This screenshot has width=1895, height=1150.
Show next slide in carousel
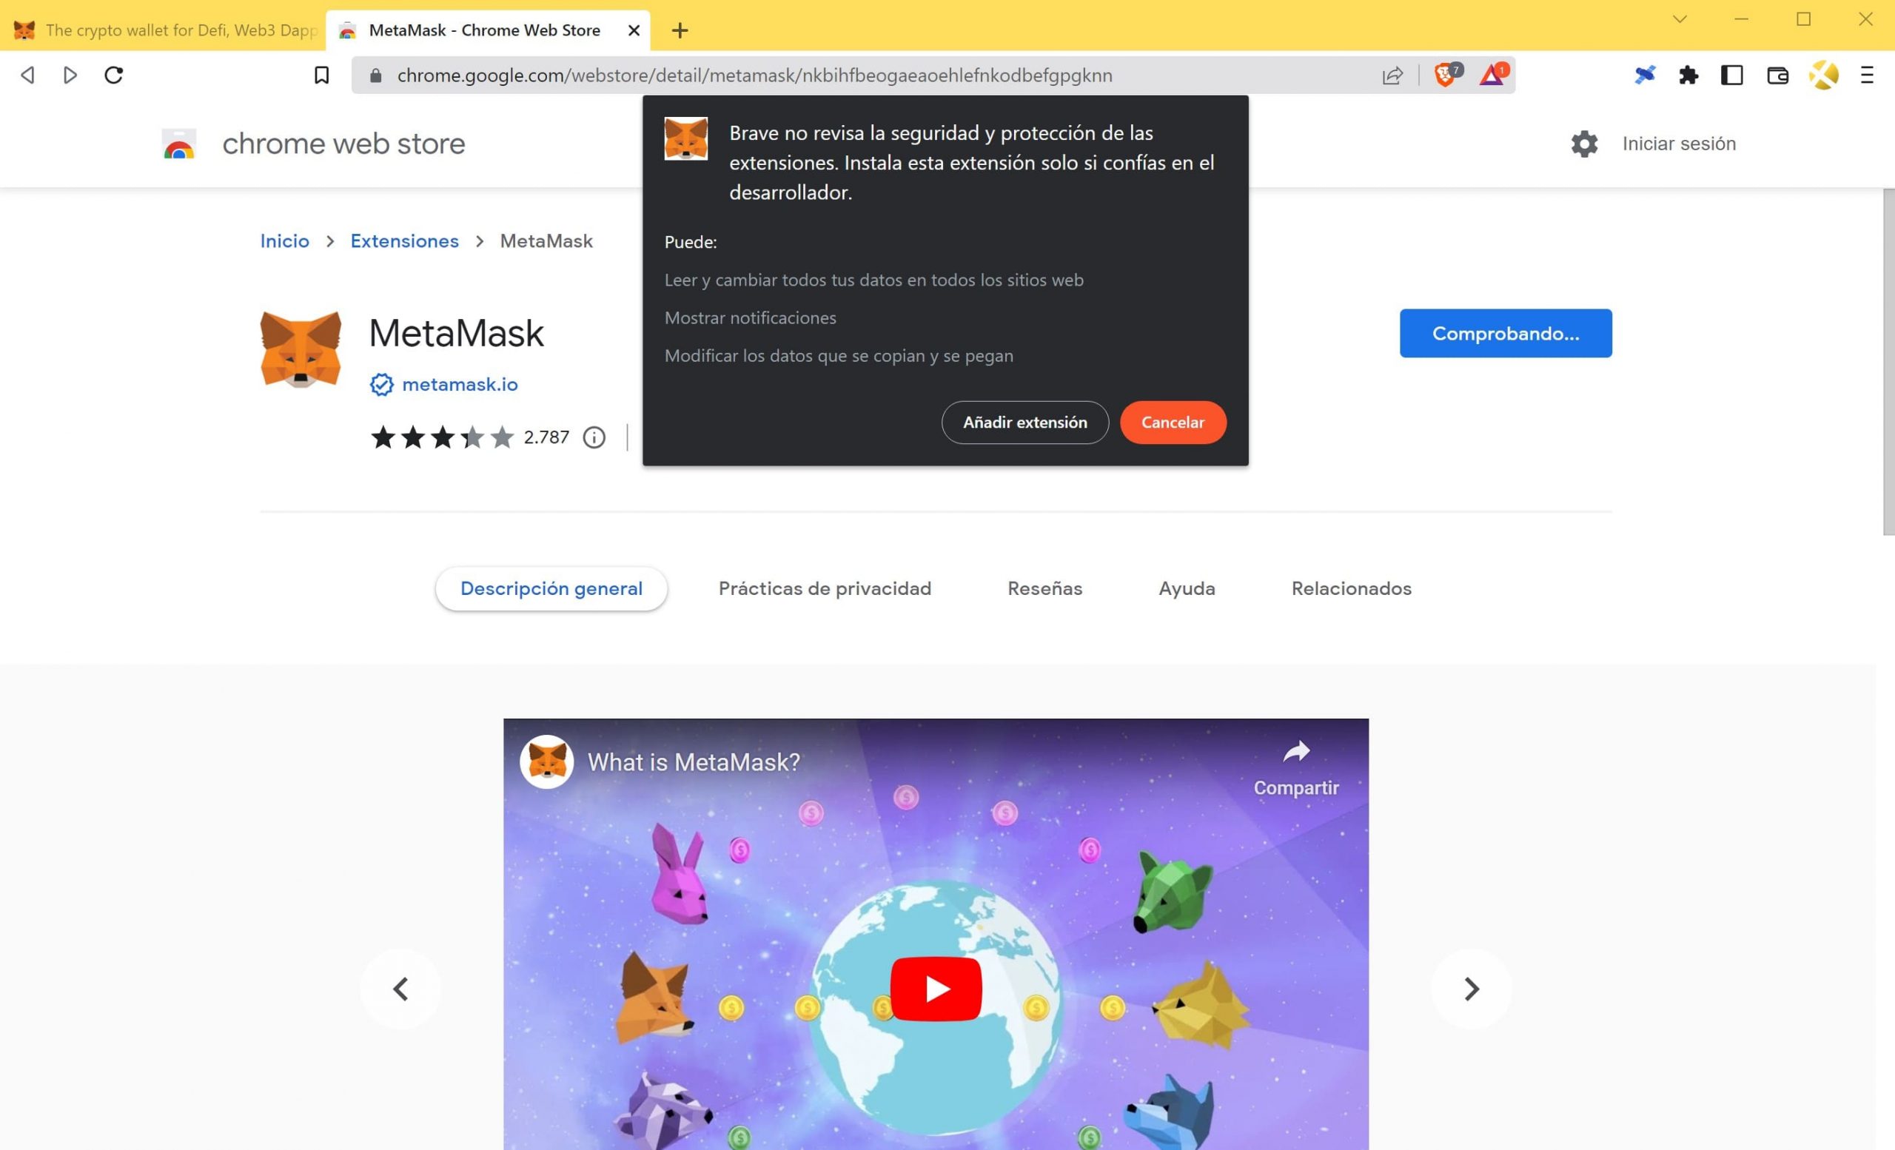(x=1472, y=989)
